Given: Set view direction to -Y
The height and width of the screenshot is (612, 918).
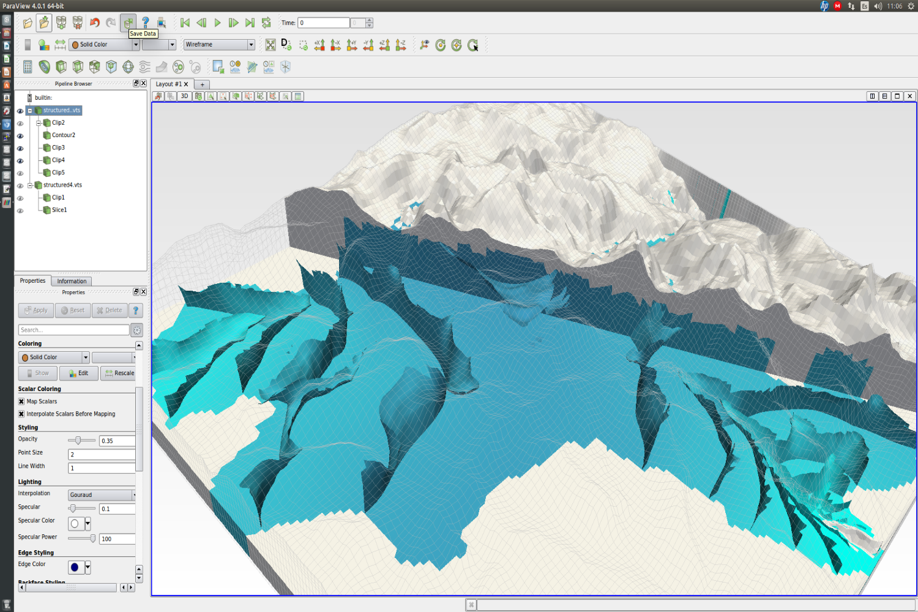Looking at the screenshot, I should 368,45.
